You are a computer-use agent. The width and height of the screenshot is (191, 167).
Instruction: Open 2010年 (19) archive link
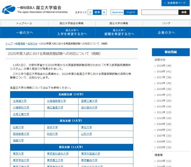(164, 118)
